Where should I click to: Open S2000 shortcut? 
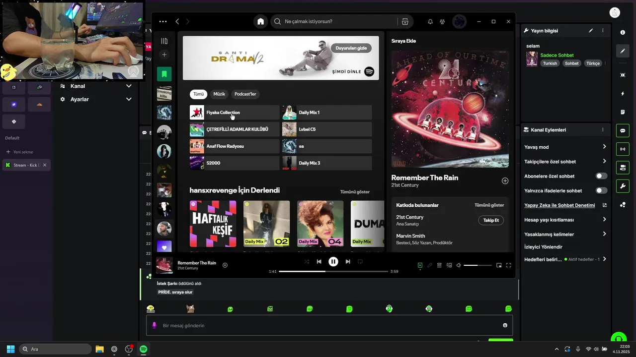235,163
